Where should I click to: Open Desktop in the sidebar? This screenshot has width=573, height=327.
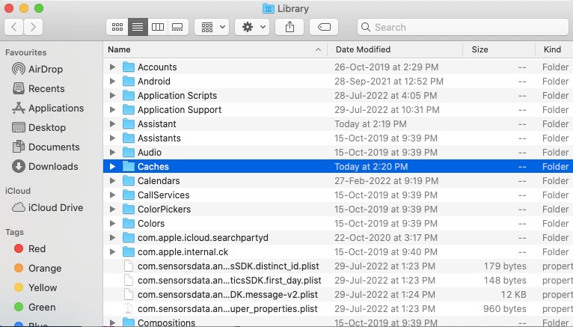(x=39, y=127)
